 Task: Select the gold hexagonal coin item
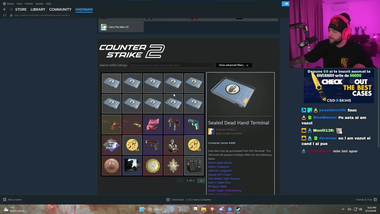(153, 166)
